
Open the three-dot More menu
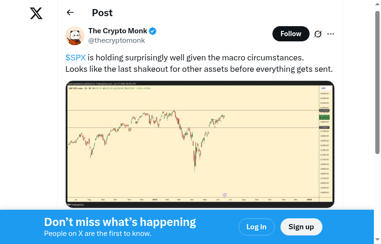coord(331,34)
